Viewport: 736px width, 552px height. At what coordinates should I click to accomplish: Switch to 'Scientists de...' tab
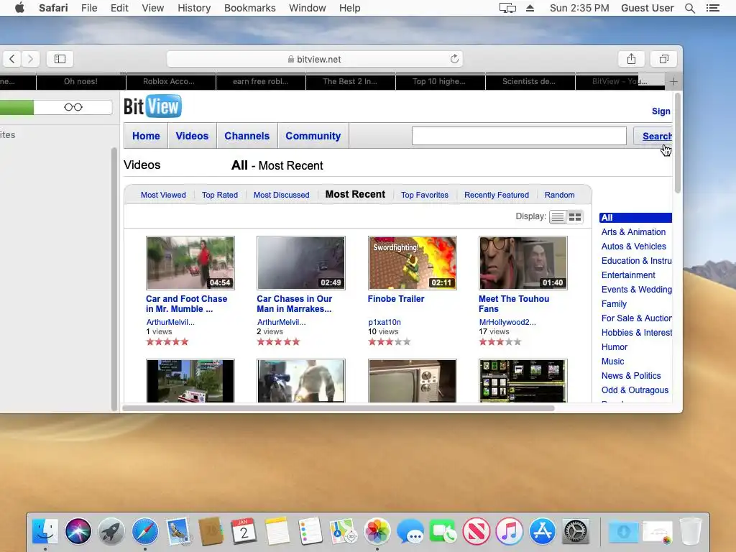point(529,82)
